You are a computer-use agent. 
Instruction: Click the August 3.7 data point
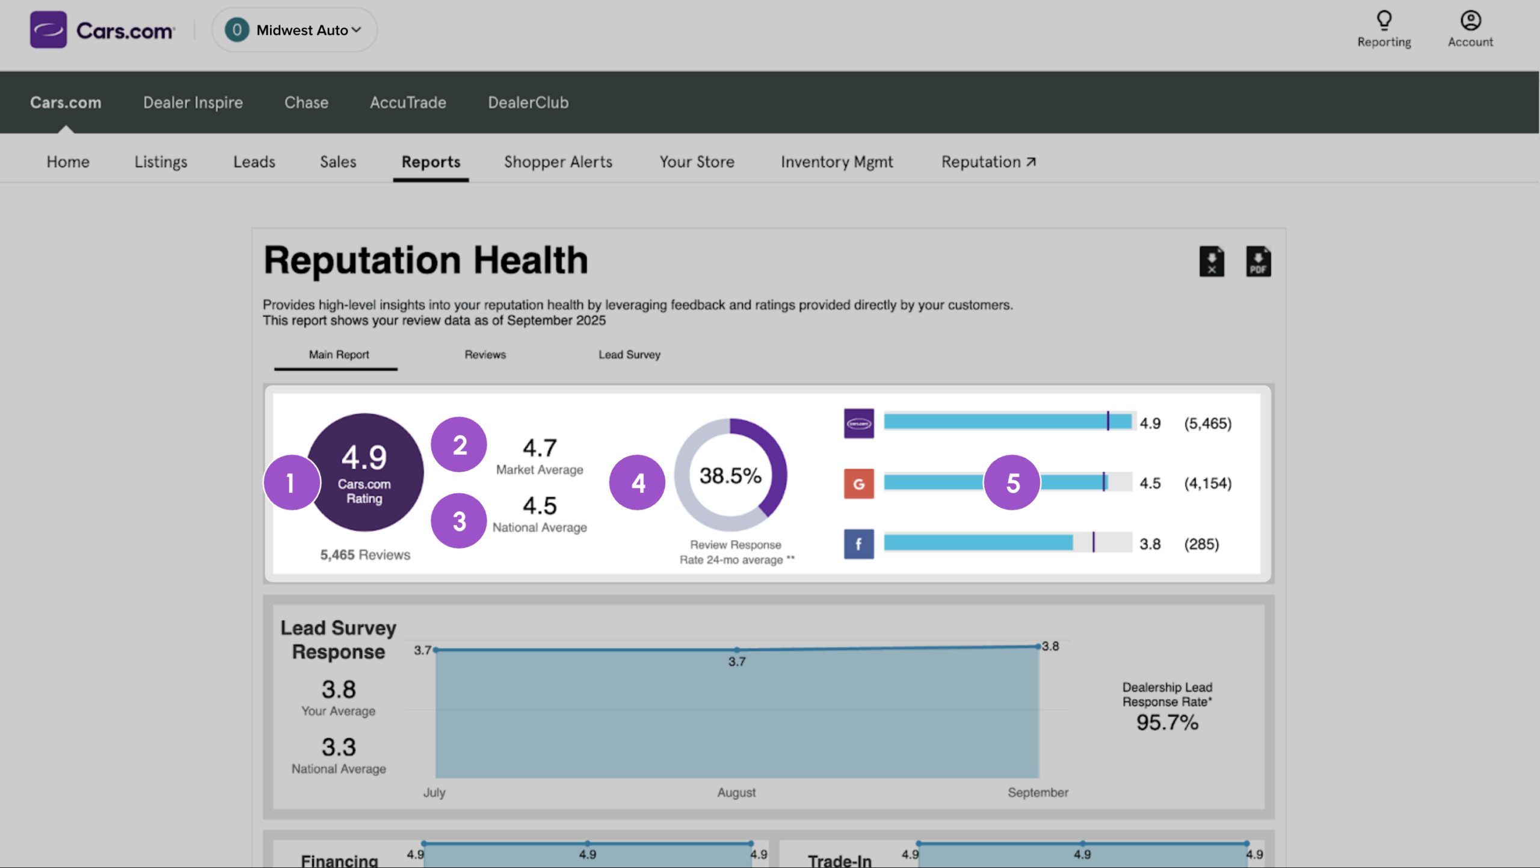(x=737, y=650)
